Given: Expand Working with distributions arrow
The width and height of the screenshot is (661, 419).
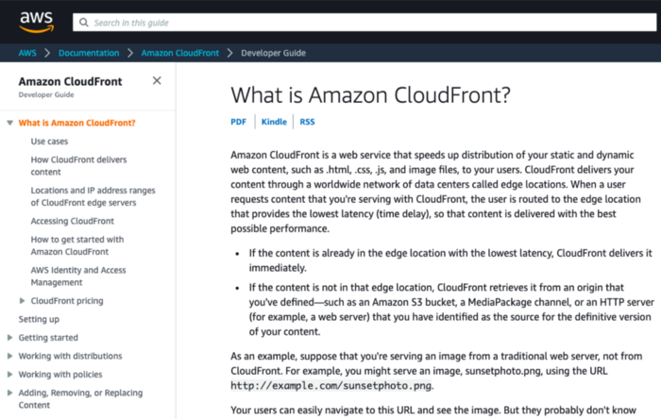Looking at the screenshot, I should tap(9, 356).
